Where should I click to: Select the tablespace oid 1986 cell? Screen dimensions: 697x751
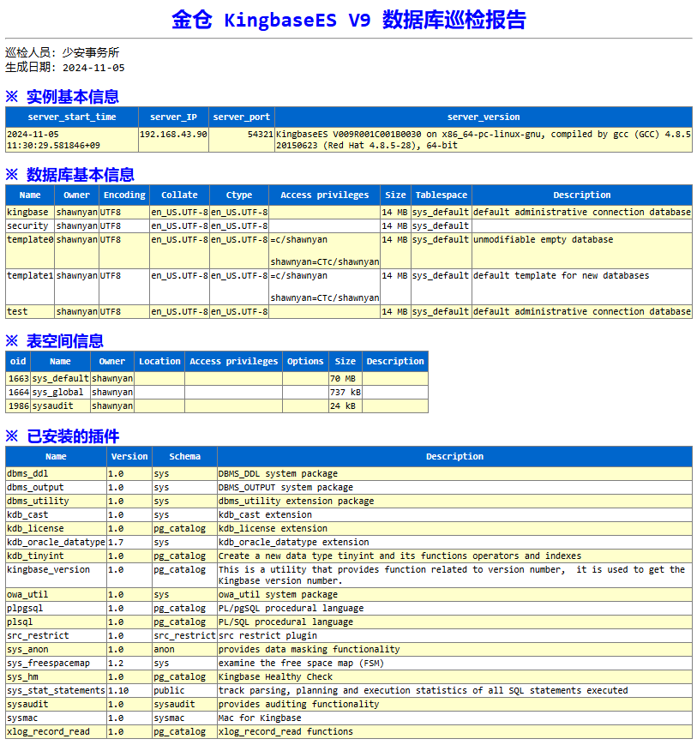[18, 406]
